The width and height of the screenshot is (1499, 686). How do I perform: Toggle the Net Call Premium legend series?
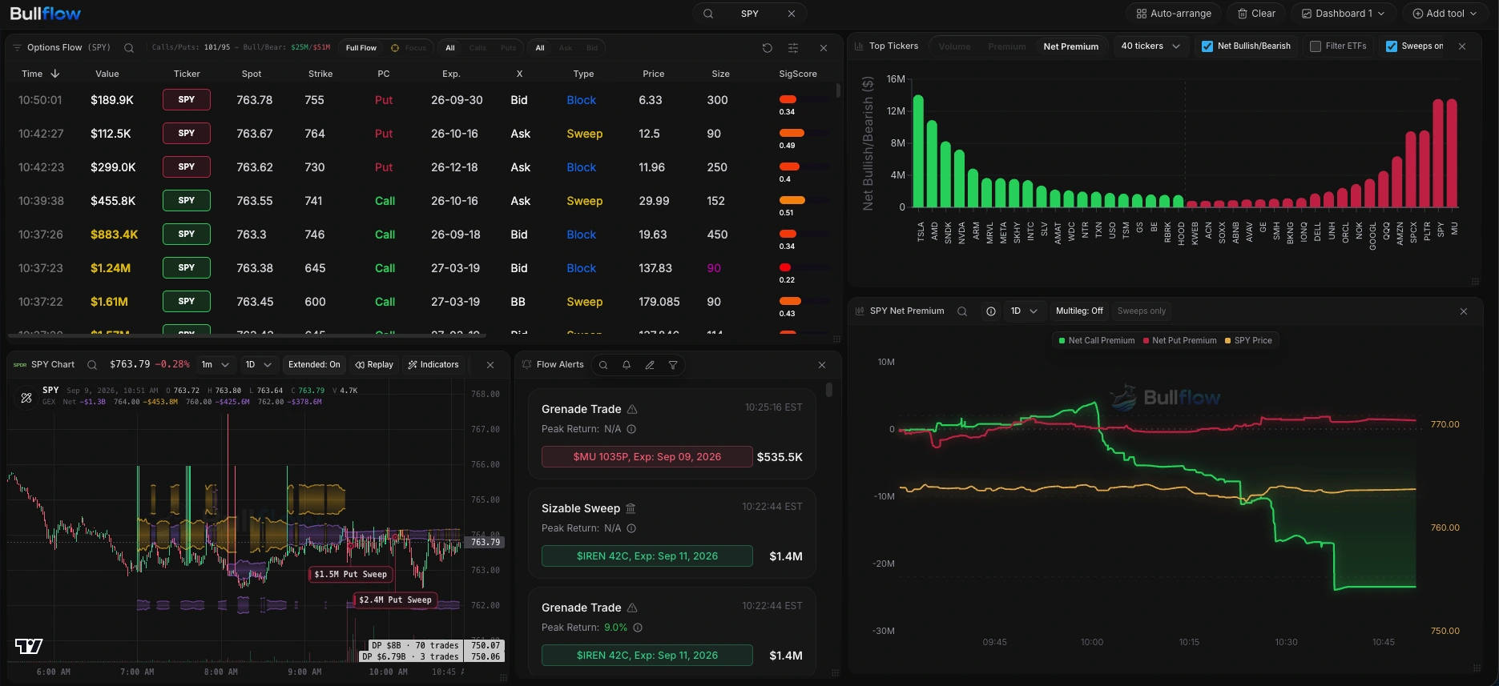[x=1096, y=341]
